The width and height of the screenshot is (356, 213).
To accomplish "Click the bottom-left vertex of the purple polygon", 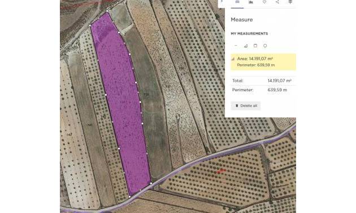I will pyautogui.click(x=129, y=197).
